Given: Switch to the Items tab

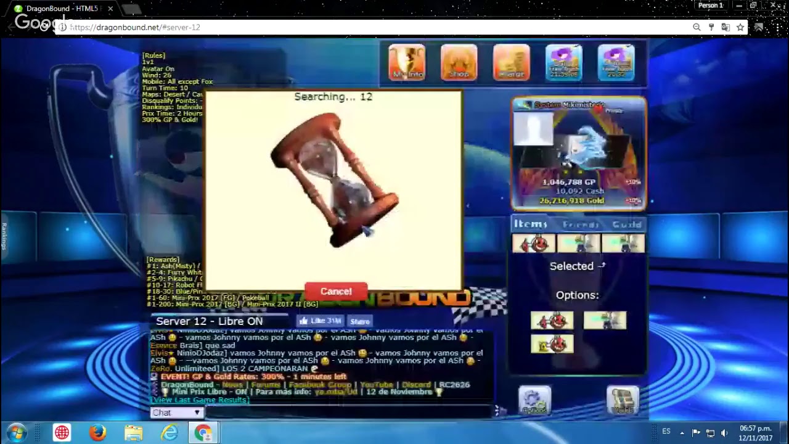Looking at the screenshot, I should coord(531,224).
